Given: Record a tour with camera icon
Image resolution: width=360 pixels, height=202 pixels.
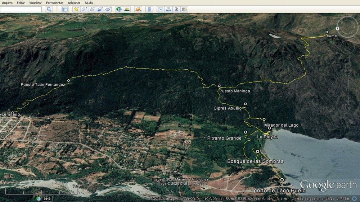Looking at the screenshot, I should tap(108, 9).
